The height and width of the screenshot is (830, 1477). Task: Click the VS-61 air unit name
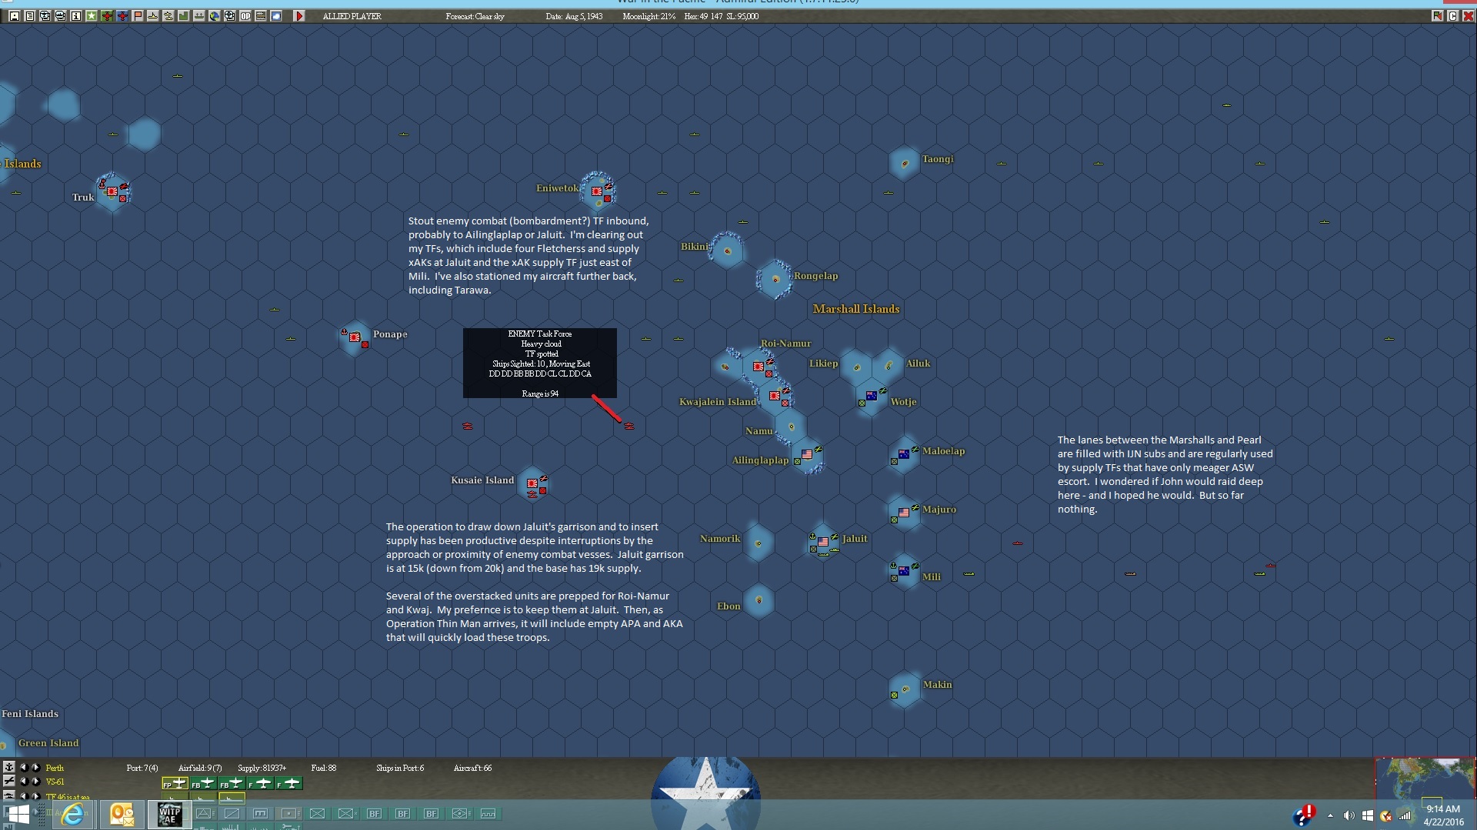[x=55, y=782]
